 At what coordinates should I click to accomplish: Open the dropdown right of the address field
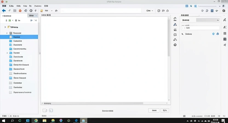pyautogui.click(x=150, y=11)
